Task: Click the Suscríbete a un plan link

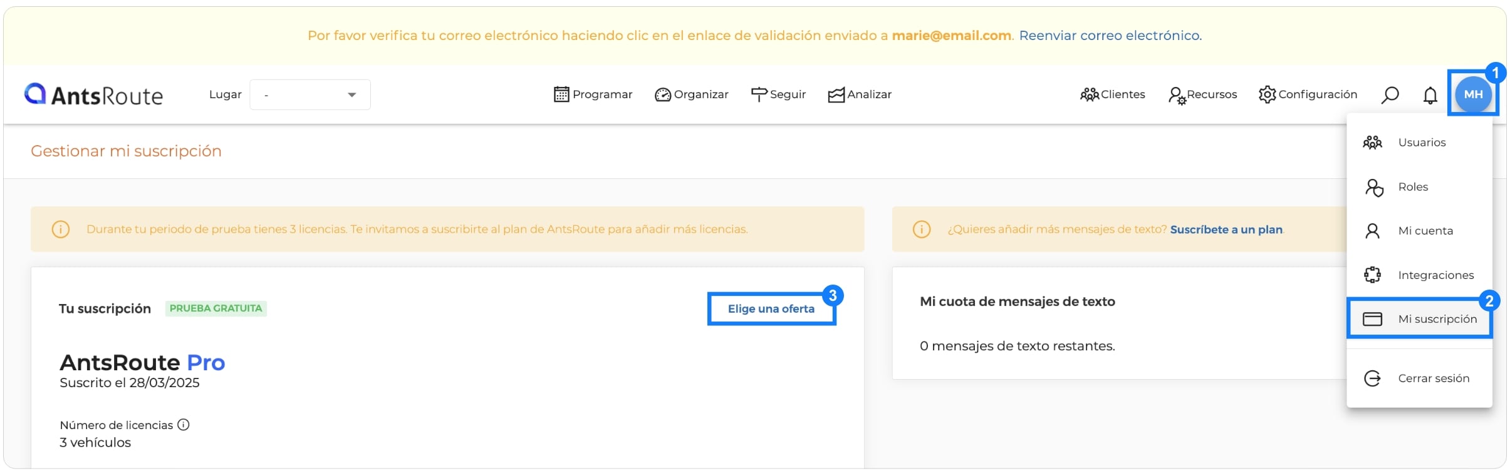Action: pos(1226,230)
